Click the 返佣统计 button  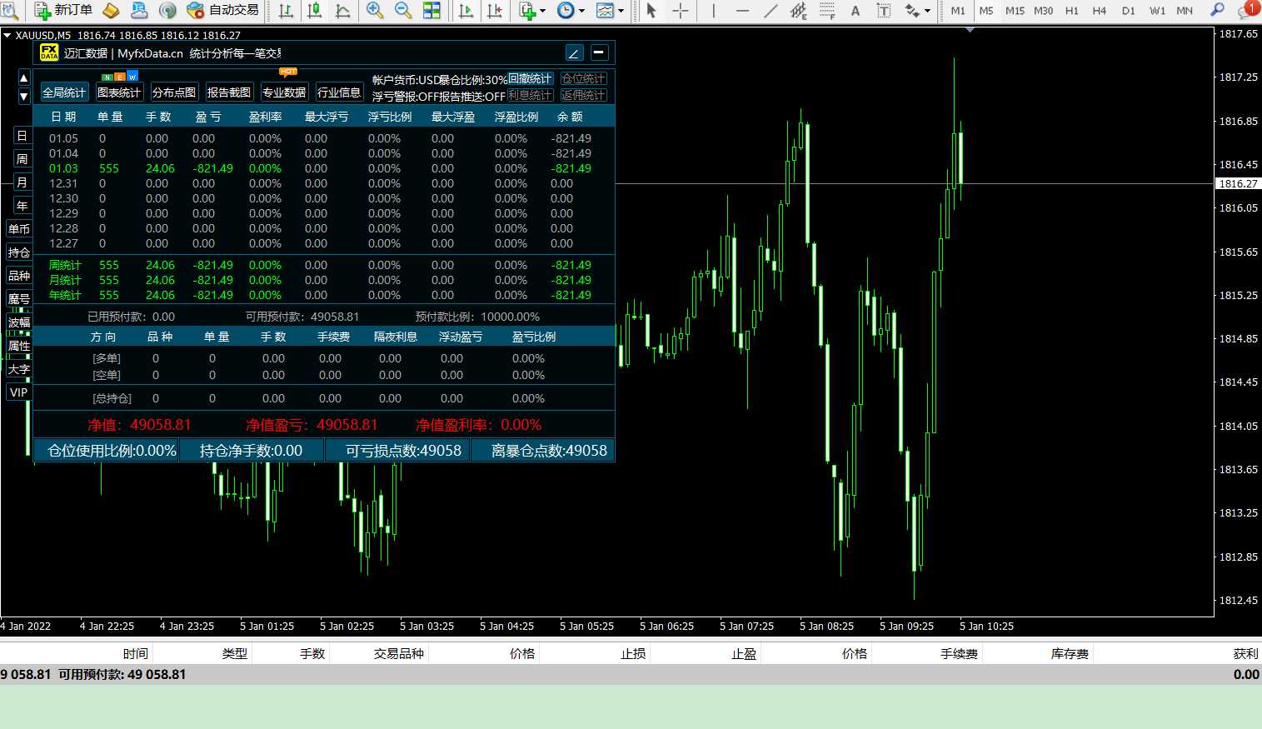coord(584,95)
